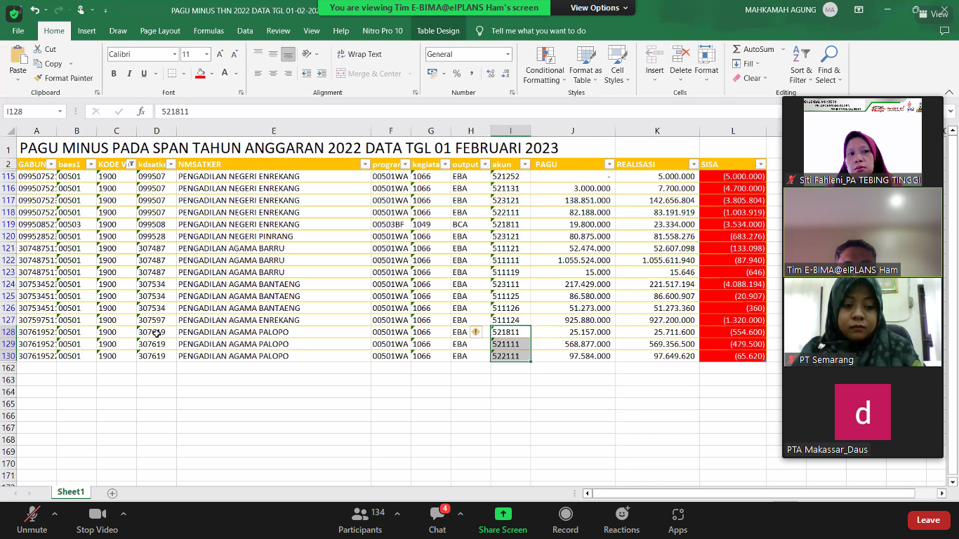
Task: Expand the General number format dropdown
Action: click(508, 55)
